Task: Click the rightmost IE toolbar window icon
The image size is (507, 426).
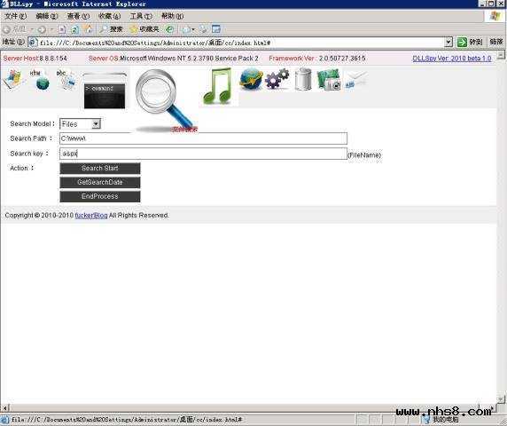Action: [216, 29]
